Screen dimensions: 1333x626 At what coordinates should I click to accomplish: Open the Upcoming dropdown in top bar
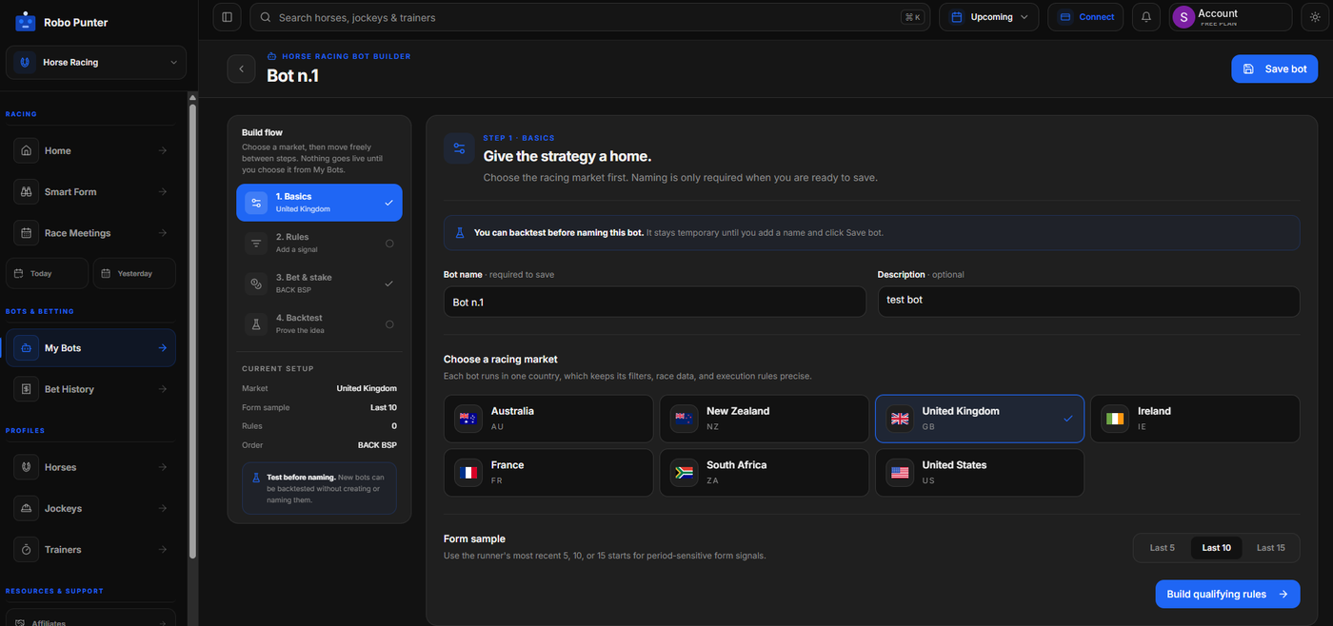(990, 17)
